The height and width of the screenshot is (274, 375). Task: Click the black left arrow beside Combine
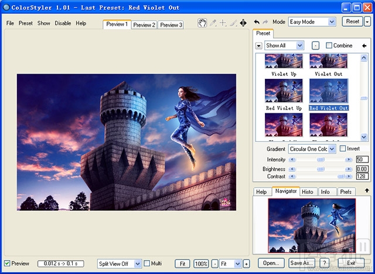coord(364,46)
